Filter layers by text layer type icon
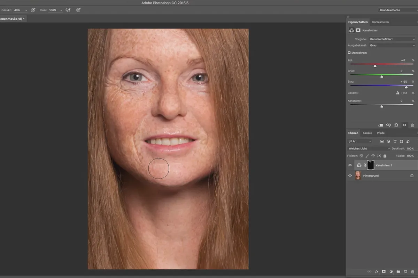Viewport: 418px width, 278px height. coord(395,141)
